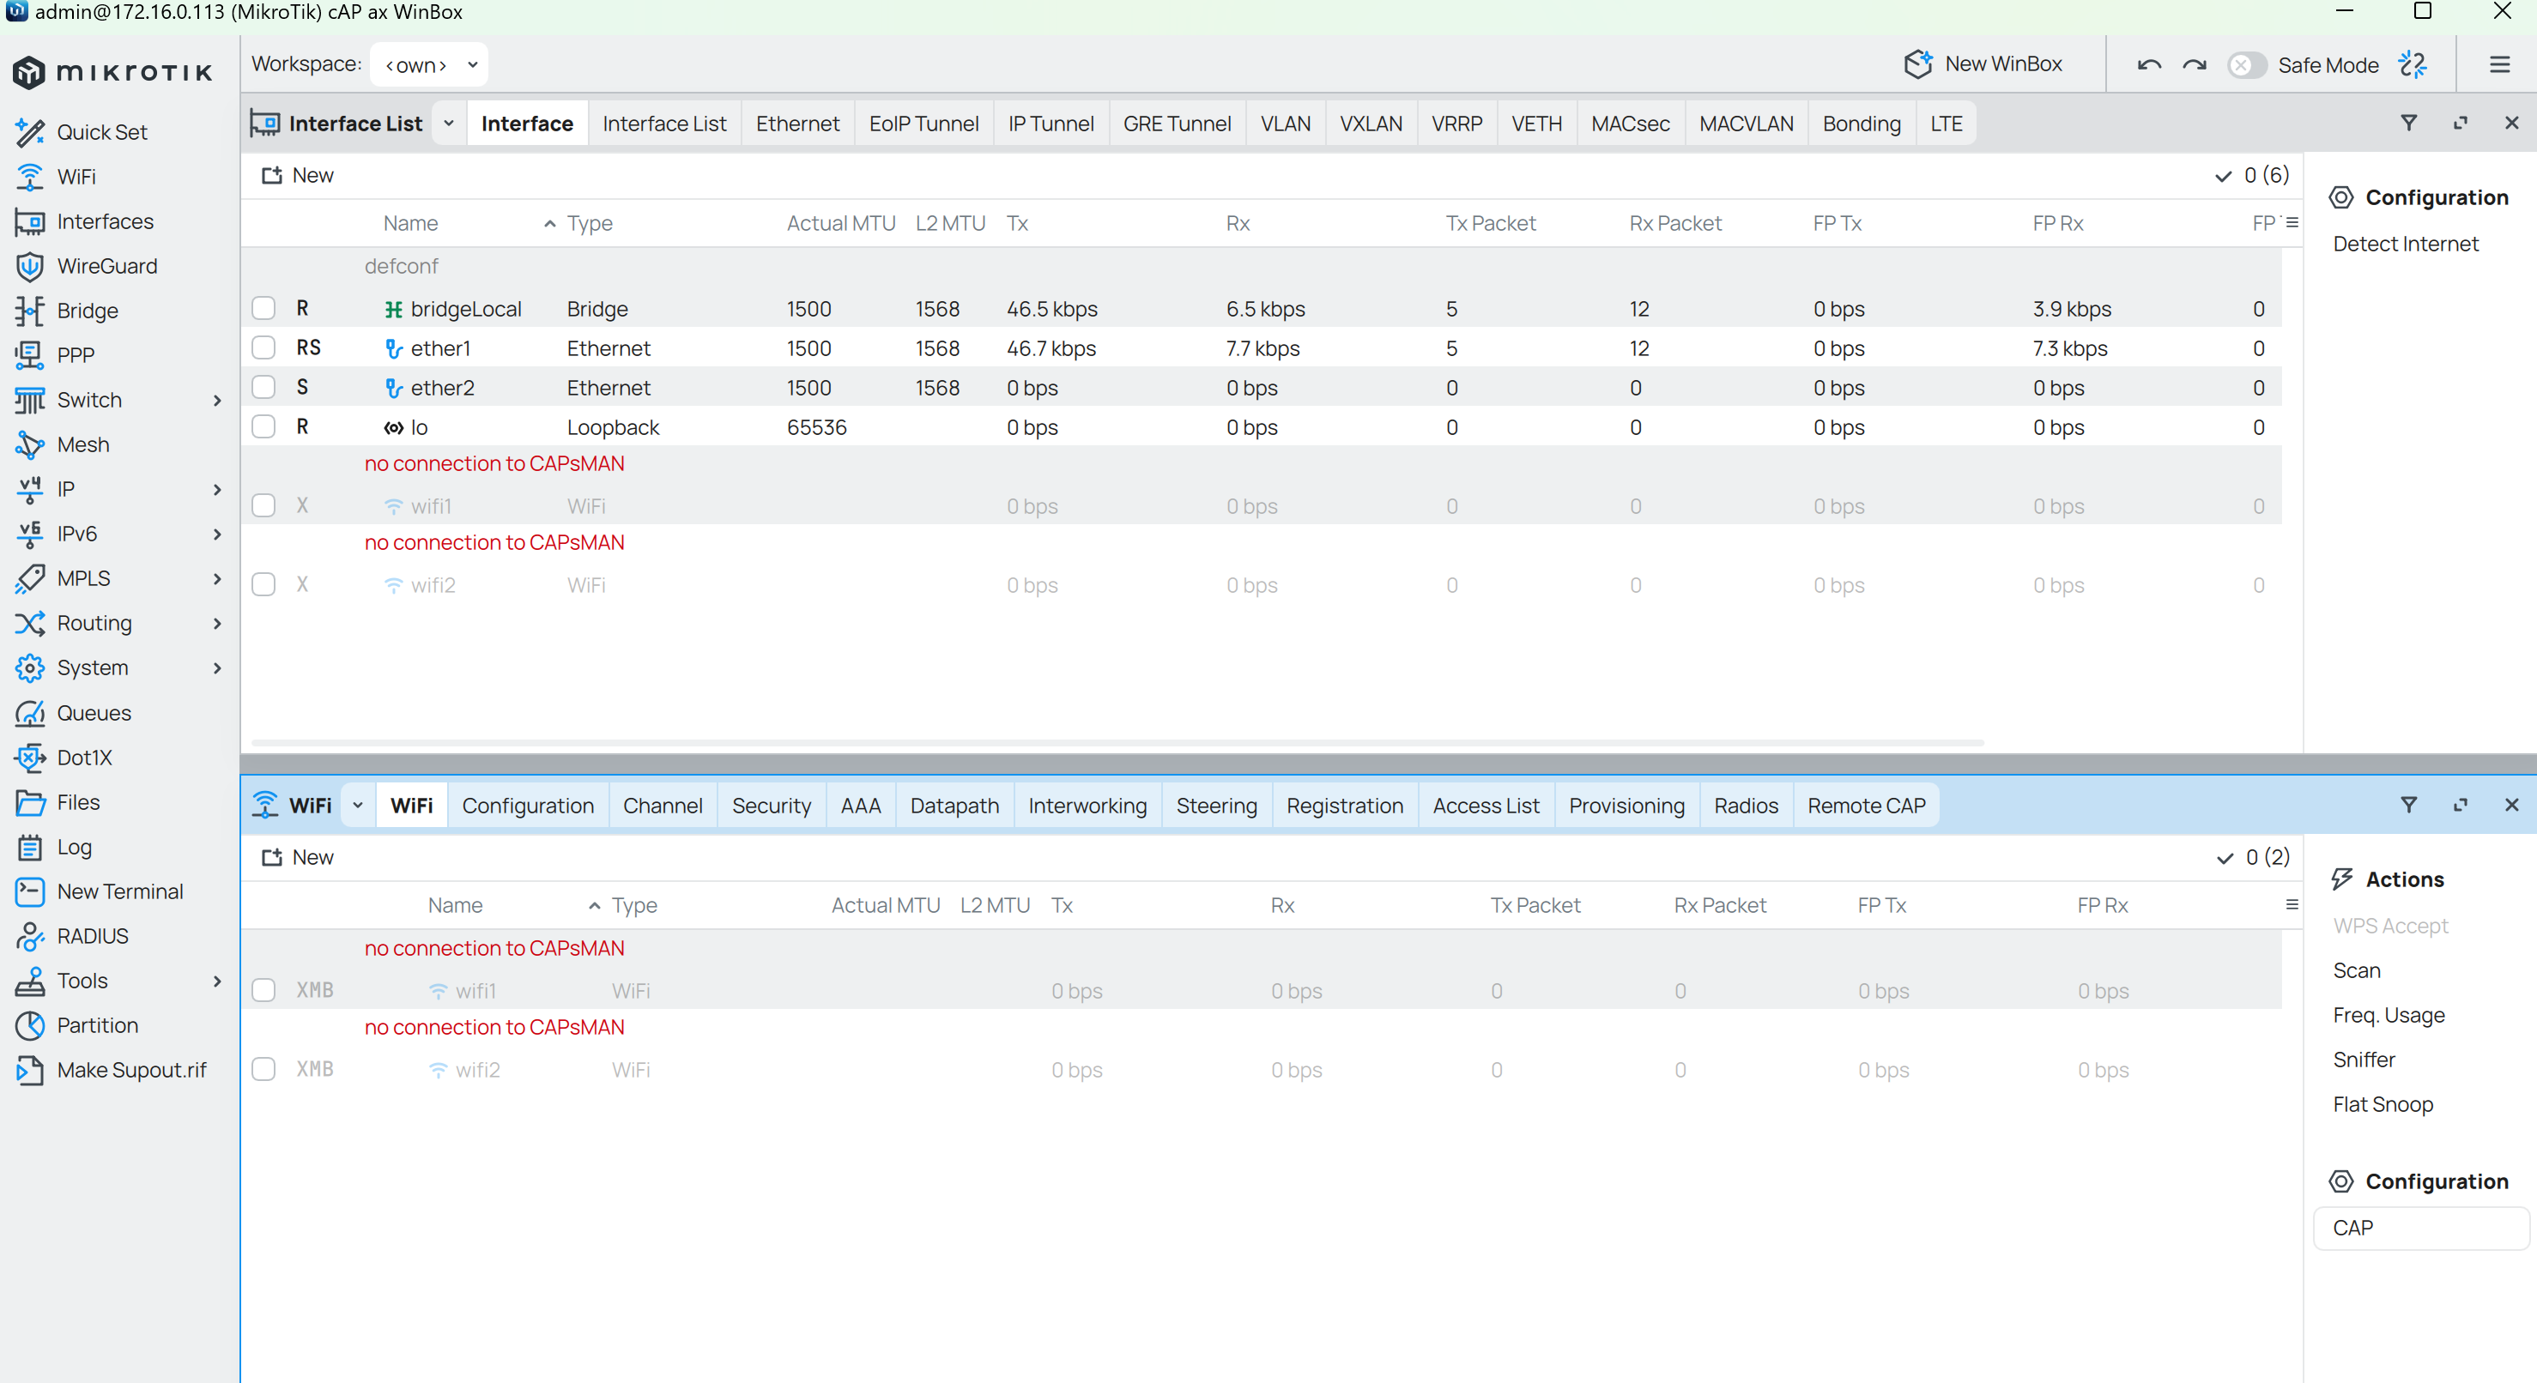Viewport: 2537px width, 1383px height.
Task: Open the Interface List dropdown arrow
Action: pos(449,122)
